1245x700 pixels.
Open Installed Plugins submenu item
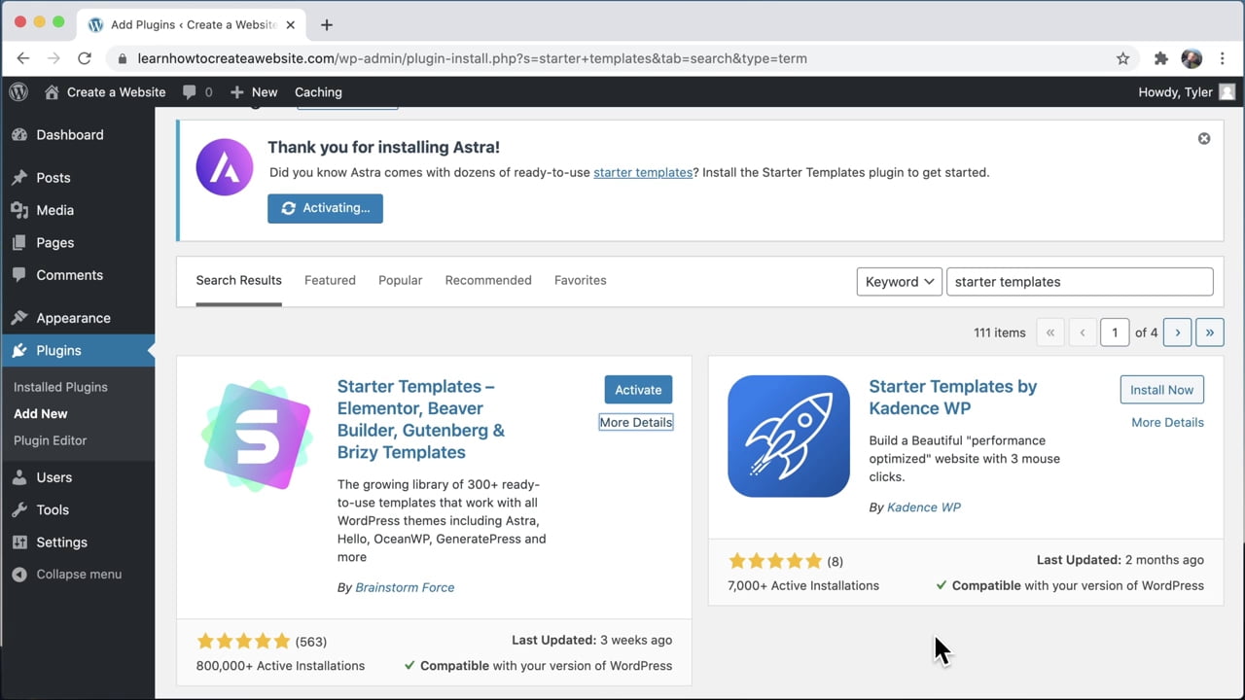point(60,387)
